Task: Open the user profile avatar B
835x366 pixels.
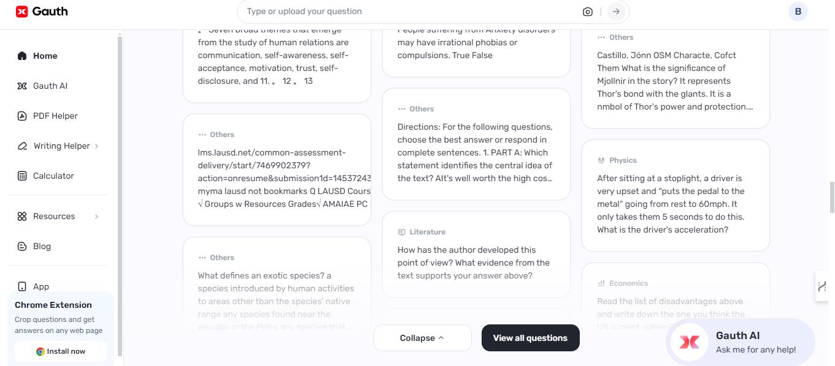Action: pyautogui.click(x=798, y=12)
